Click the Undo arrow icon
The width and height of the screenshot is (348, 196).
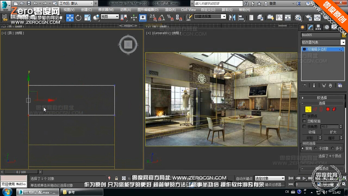[35, 4]
